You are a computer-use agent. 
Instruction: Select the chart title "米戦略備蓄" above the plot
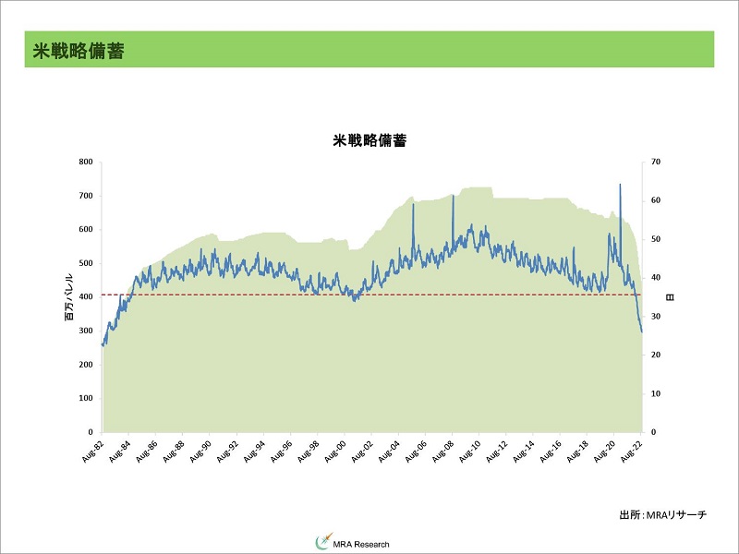pos(369,140)
